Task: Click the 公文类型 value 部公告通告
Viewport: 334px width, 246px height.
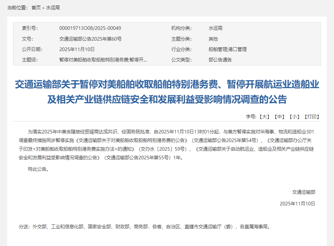Action: [x=220, y=60]
